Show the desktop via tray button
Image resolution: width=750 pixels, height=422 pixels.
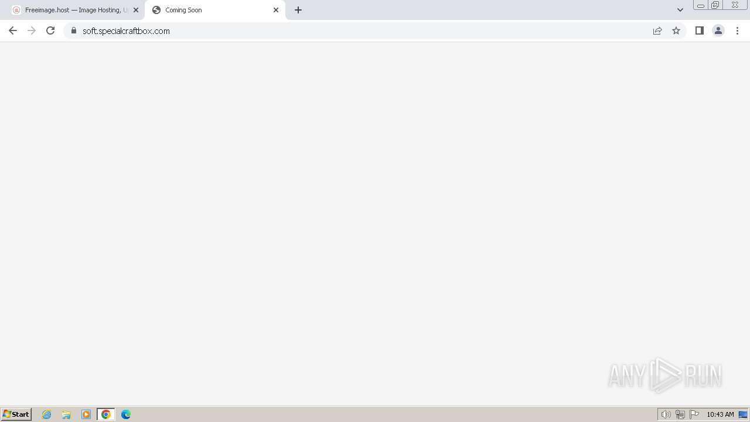(744, 414)
